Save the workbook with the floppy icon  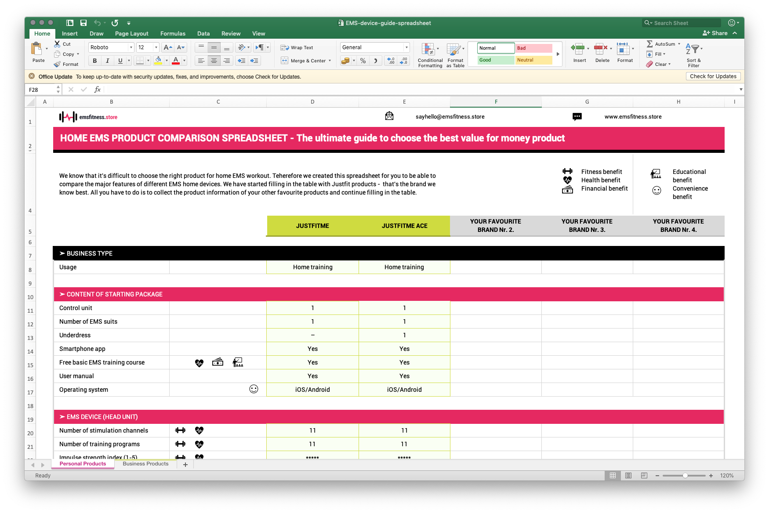(x=83, y=23)
